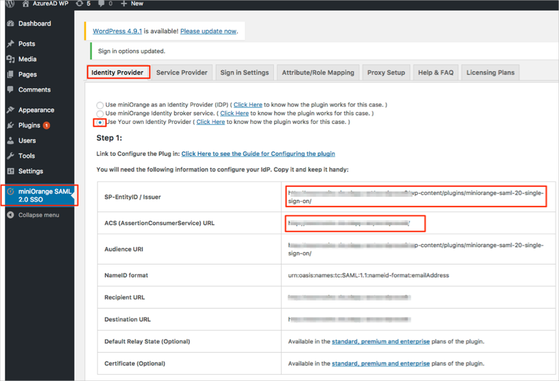Select miniOrange Identity broker service radio
This screenshot has height=381, width=559.
coord(100,114)
